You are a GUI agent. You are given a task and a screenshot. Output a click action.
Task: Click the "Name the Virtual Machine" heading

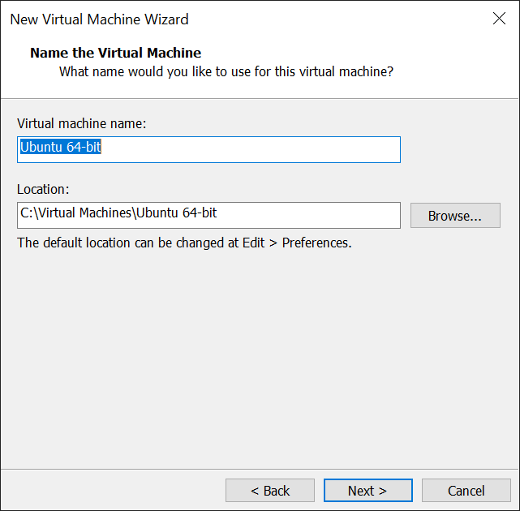tap(115, 54)
